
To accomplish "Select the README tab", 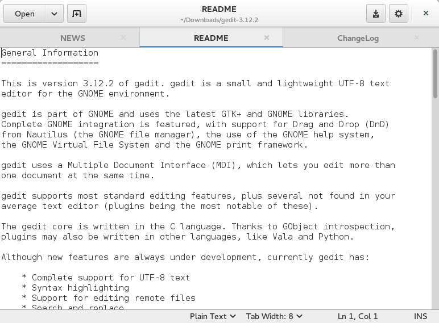I will pos(211,38).
